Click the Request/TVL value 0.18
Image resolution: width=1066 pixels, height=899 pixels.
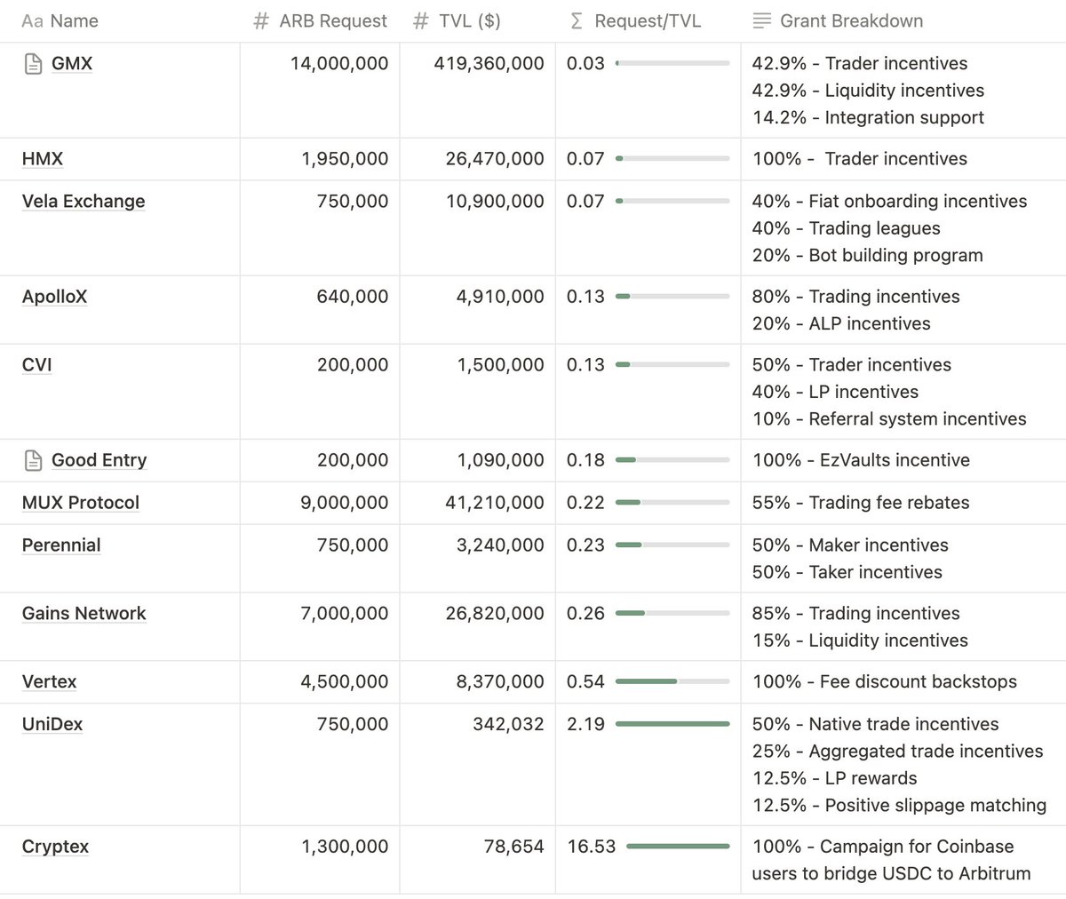(x=585, y=460)
